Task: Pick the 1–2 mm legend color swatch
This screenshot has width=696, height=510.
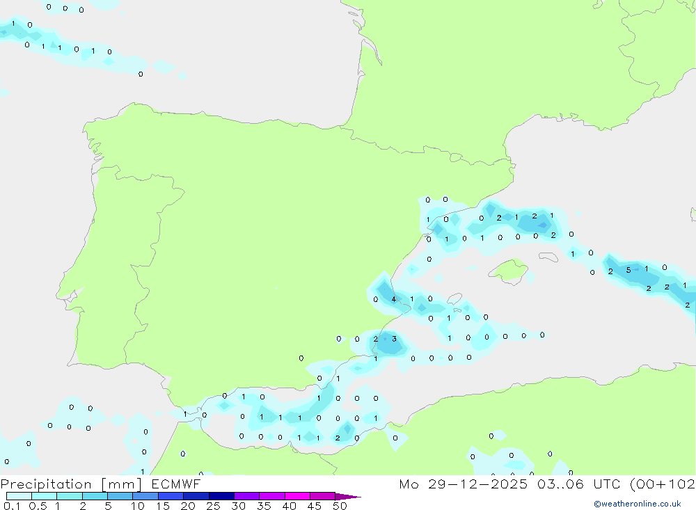Action: pyautogui.click(x=70, y=496)
